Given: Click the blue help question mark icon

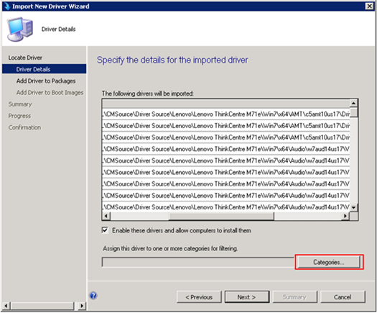Looking at the screenshot, I should pos(93,295).
